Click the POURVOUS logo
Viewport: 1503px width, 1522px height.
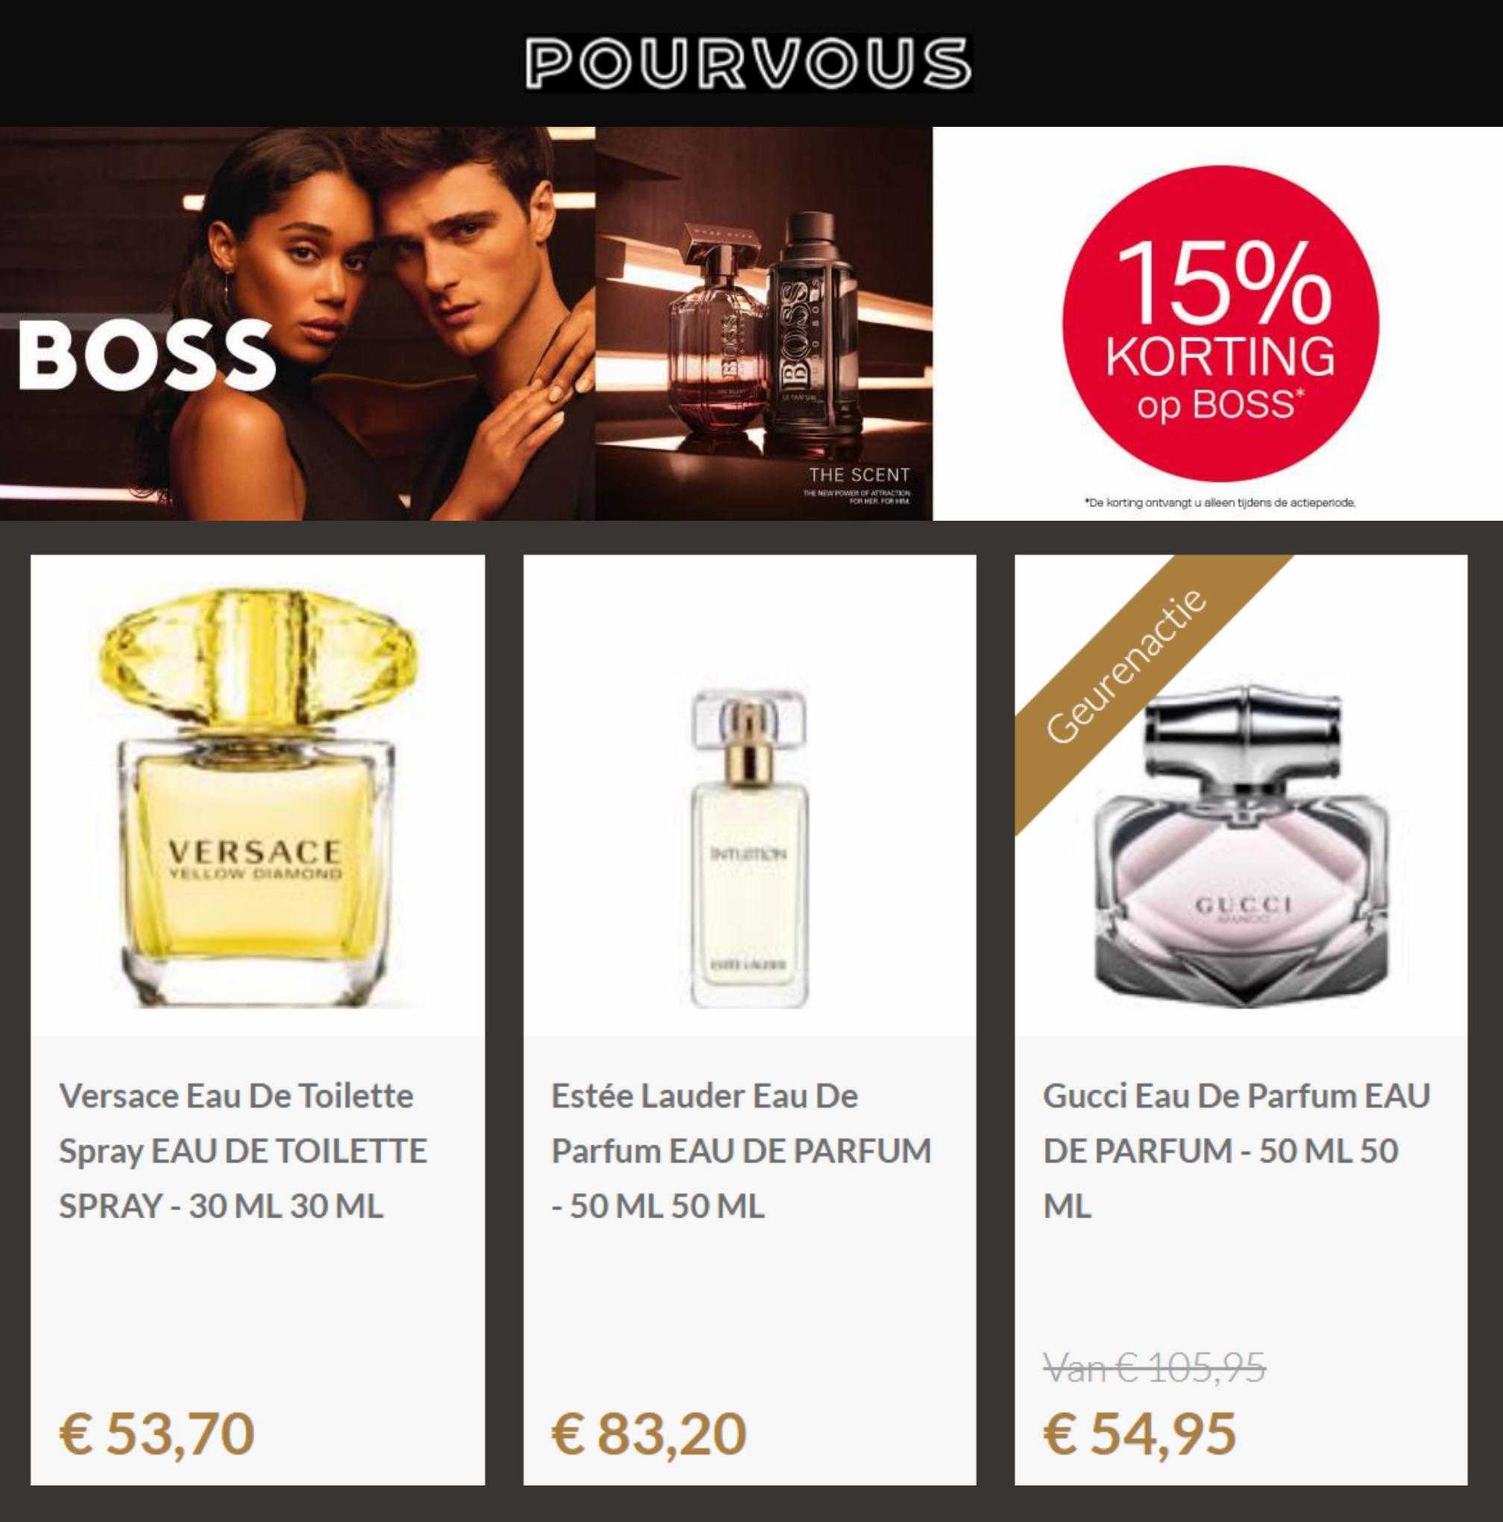tap(749, 61)
